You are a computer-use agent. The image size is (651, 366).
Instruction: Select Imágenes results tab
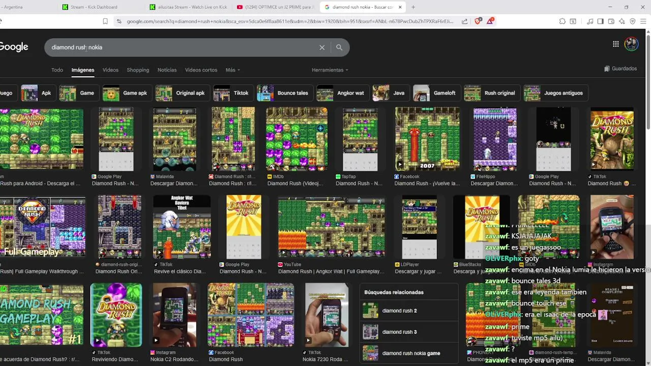coord(83,70)
